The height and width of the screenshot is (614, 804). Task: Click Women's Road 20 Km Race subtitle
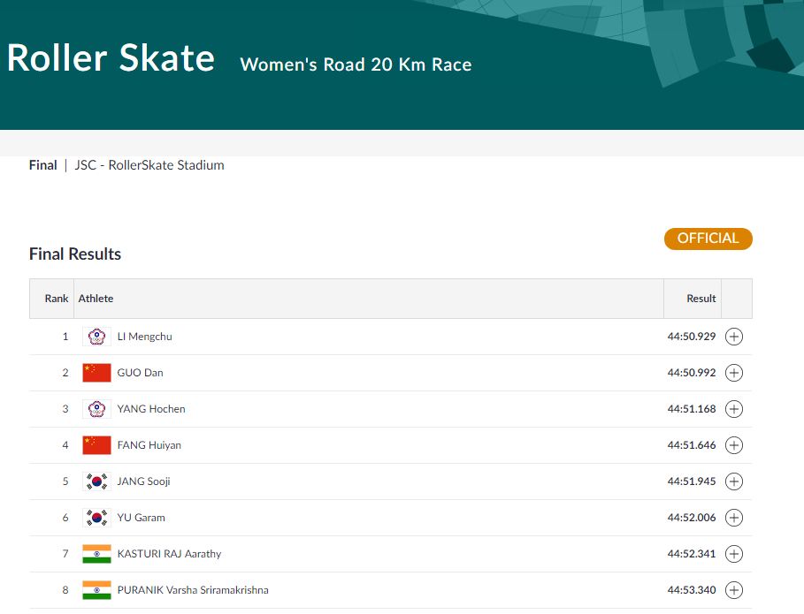356,64
